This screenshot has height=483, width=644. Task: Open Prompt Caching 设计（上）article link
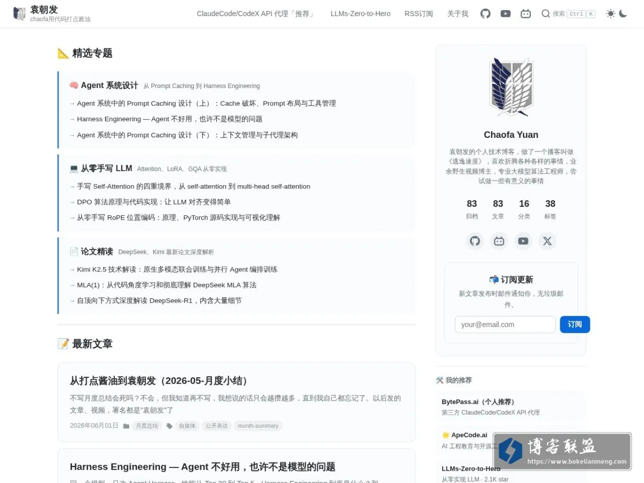tap(207, 104)
